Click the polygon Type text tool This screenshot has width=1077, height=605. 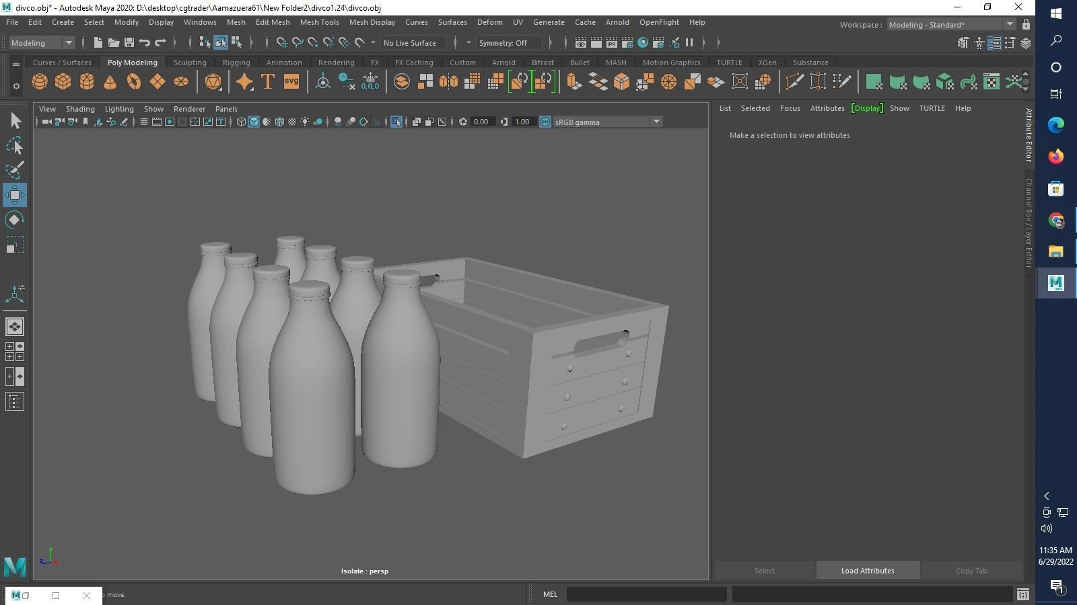click(x=268, y=82)
